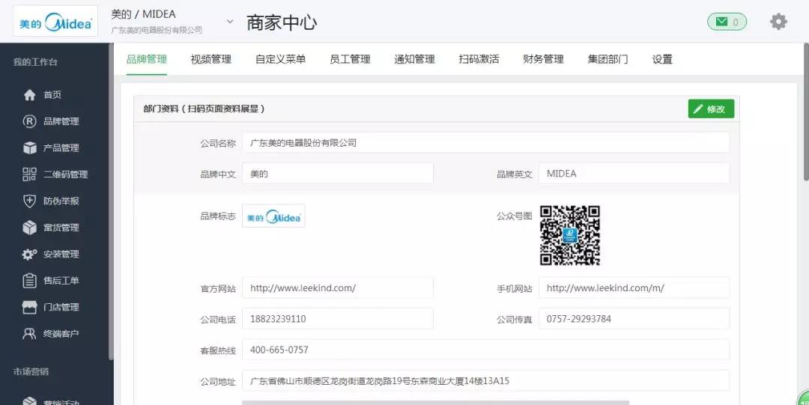Open the 扫码激活 tab
This screenshot has width=809, height=405.
479,59
